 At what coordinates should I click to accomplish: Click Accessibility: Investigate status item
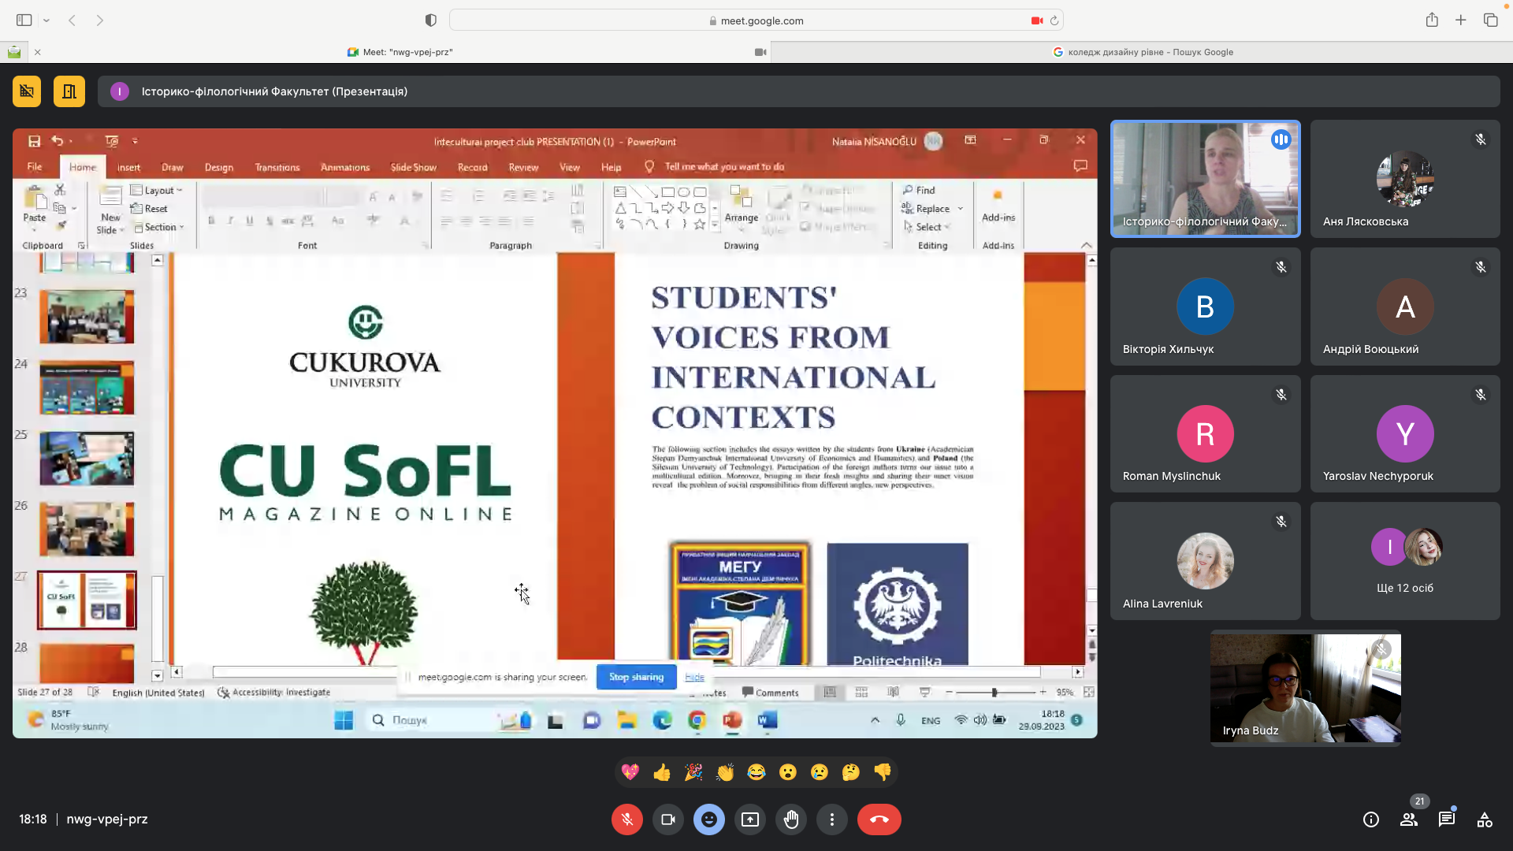pyautogui.click(x=273, y=693)
